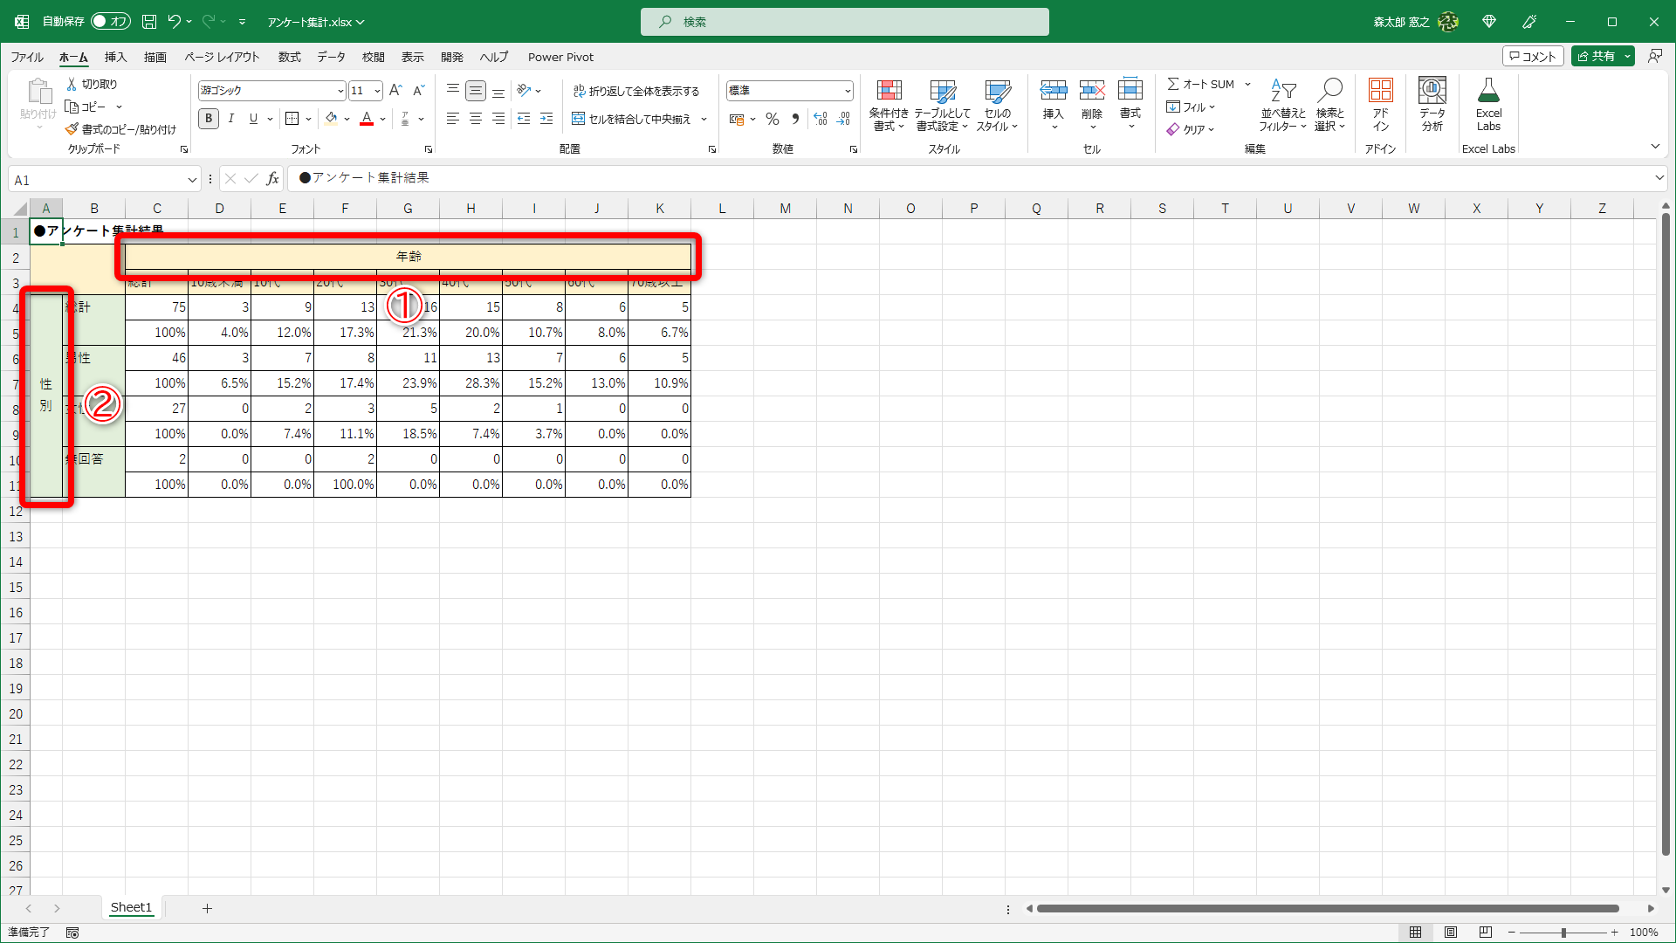Click the Share button

1596,56
